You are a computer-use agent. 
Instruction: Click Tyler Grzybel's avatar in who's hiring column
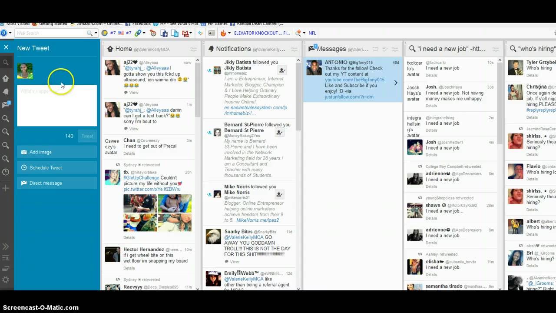515,67
